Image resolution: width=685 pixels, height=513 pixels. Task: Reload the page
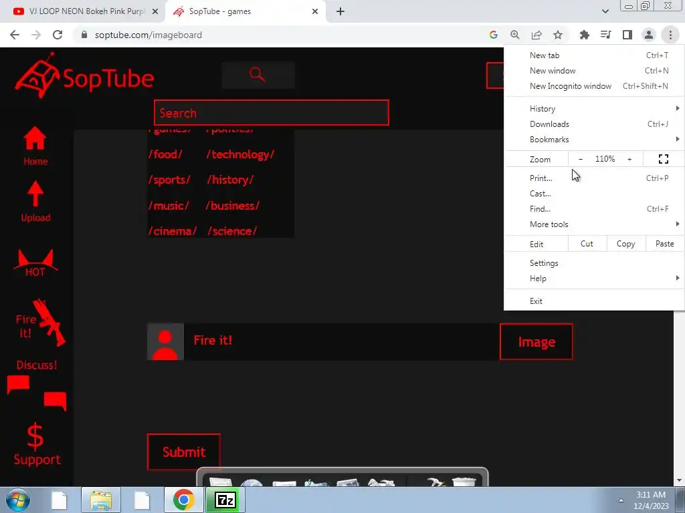tap(58, 35)
